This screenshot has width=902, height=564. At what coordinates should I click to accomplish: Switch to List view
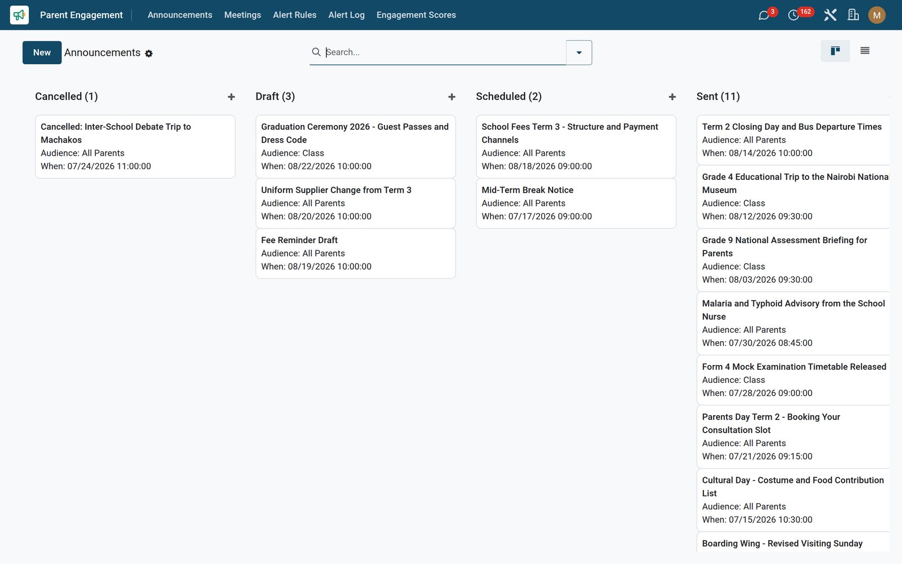pos(865,51)
